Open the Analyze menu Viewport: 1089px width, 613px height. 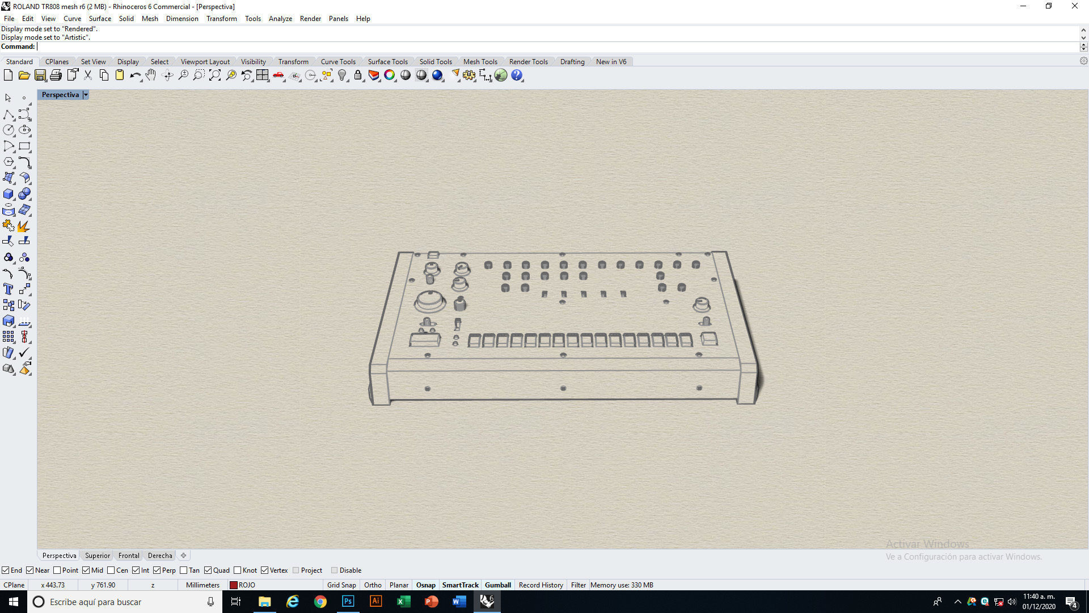pos(280,19)
